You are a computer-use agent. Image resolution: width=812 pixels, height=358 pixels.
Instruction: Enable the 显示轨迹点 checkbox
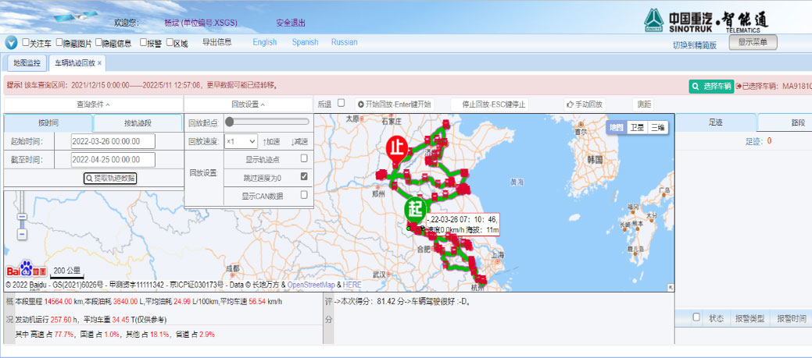[304, 158]
